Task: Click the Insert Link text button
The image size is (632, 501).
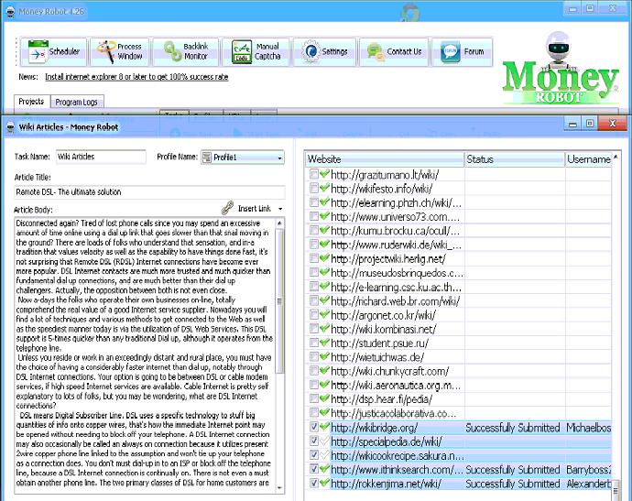Action: pyautogui.click(x=255, y=209)
